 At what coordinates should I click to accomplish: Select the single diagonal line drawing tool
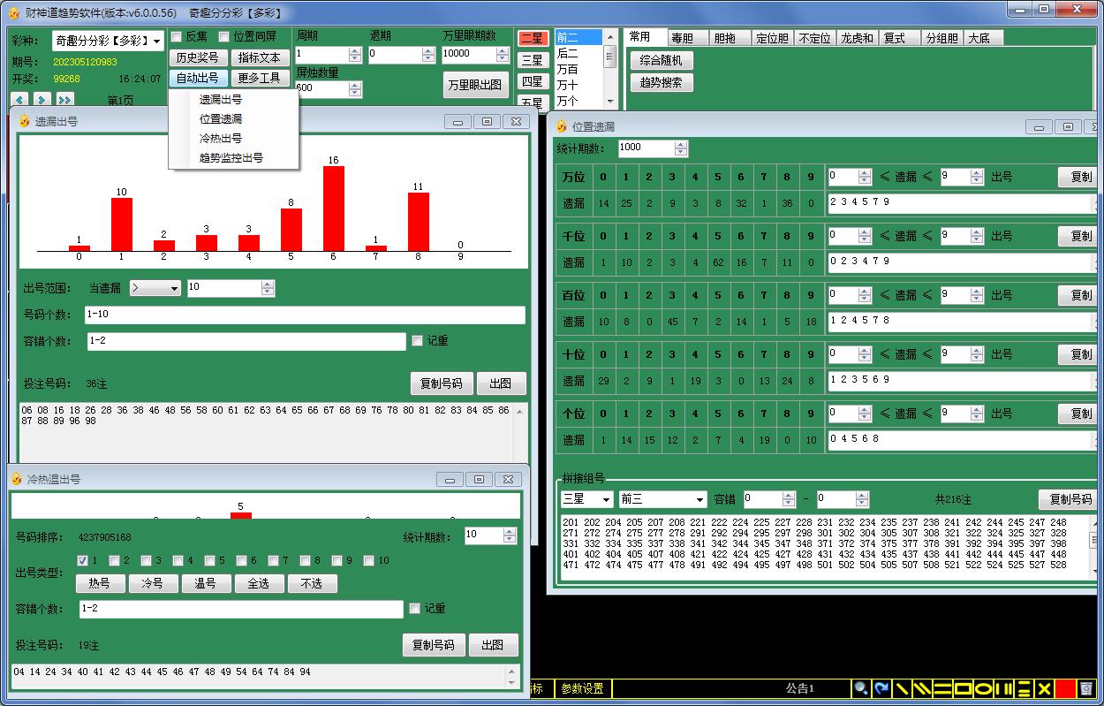pos(903,688)
